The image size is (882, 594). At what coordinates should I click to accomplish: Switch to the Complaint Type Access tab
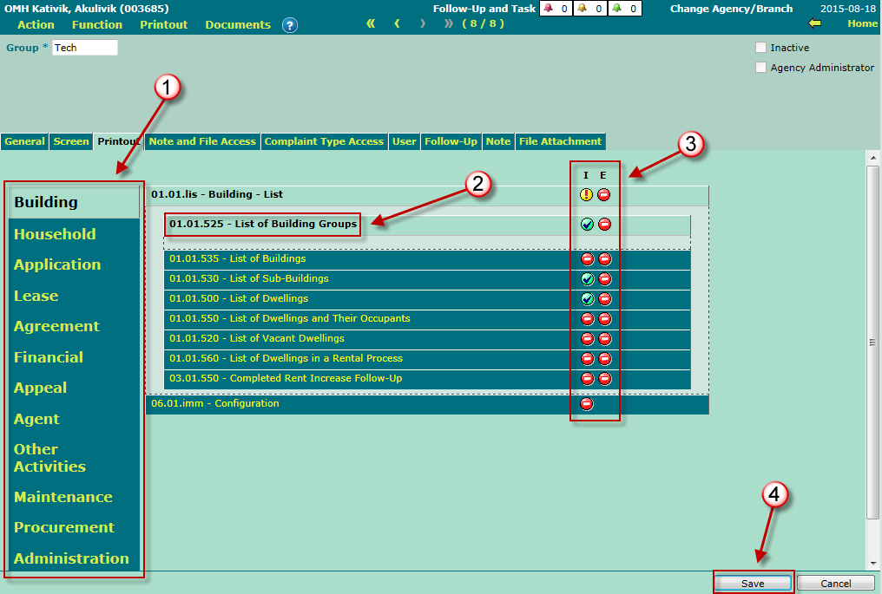pos(324,141)
